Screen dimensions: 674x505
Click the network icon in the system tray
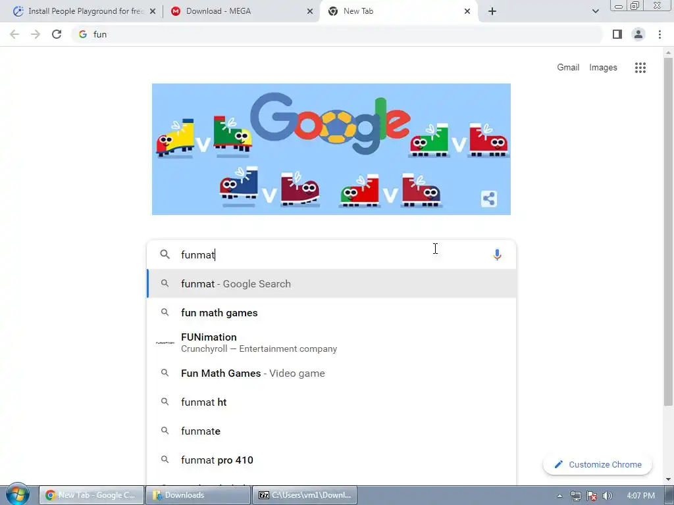tap(576, 496)
